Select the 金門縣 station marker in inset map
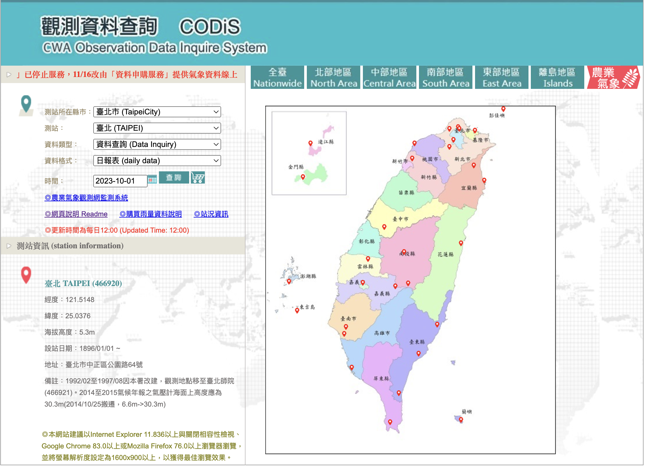Screen dimensions: 645x467 (x=303, y=177)
